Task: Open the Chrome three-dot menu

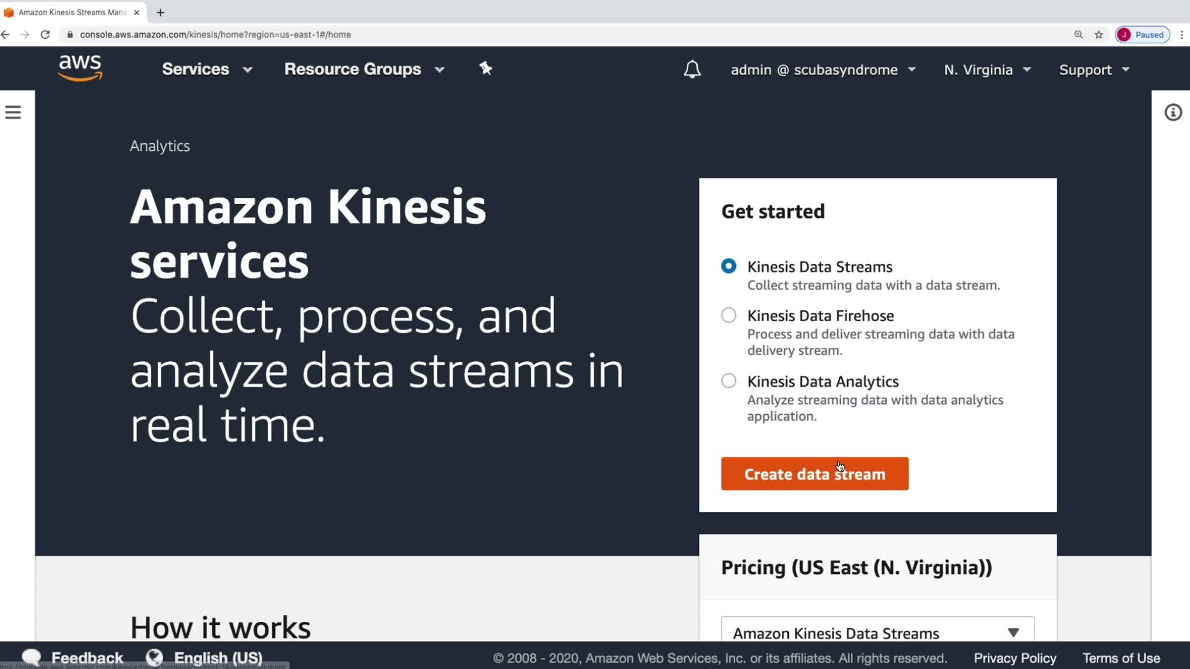Action: pyautogui.click(x=1182, y=34)
